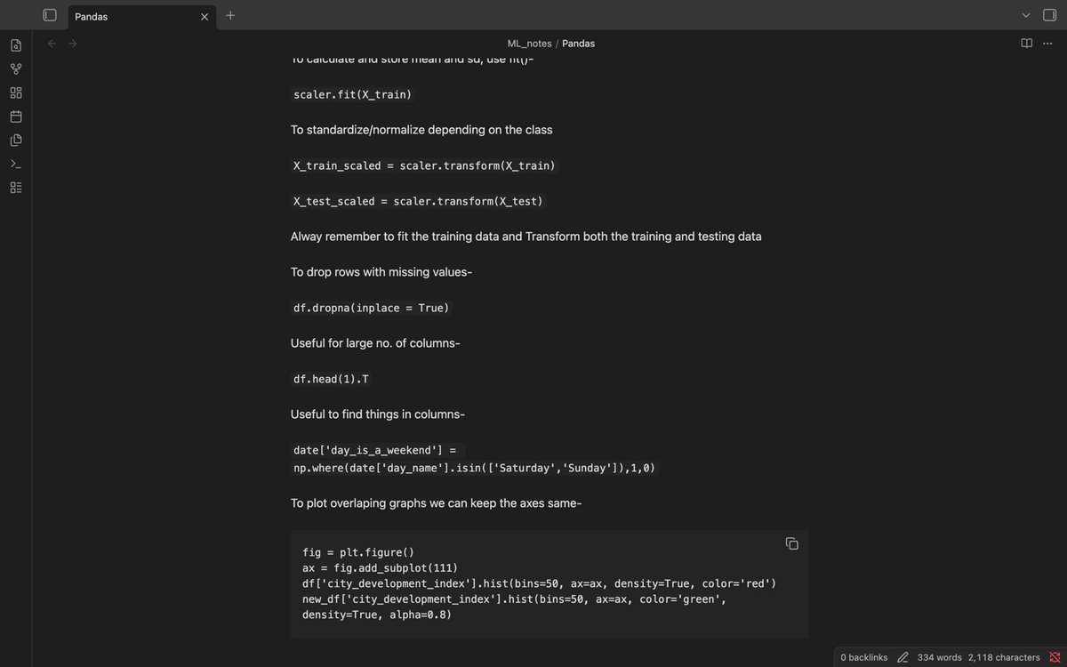The width and height of the screenshot is (1067, 667).
Task: Click the checklist icon in ribbon
Action: coord(16,188)
